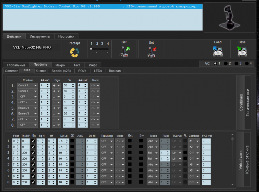Click the Get joystick settings icon

pos(124,51)
